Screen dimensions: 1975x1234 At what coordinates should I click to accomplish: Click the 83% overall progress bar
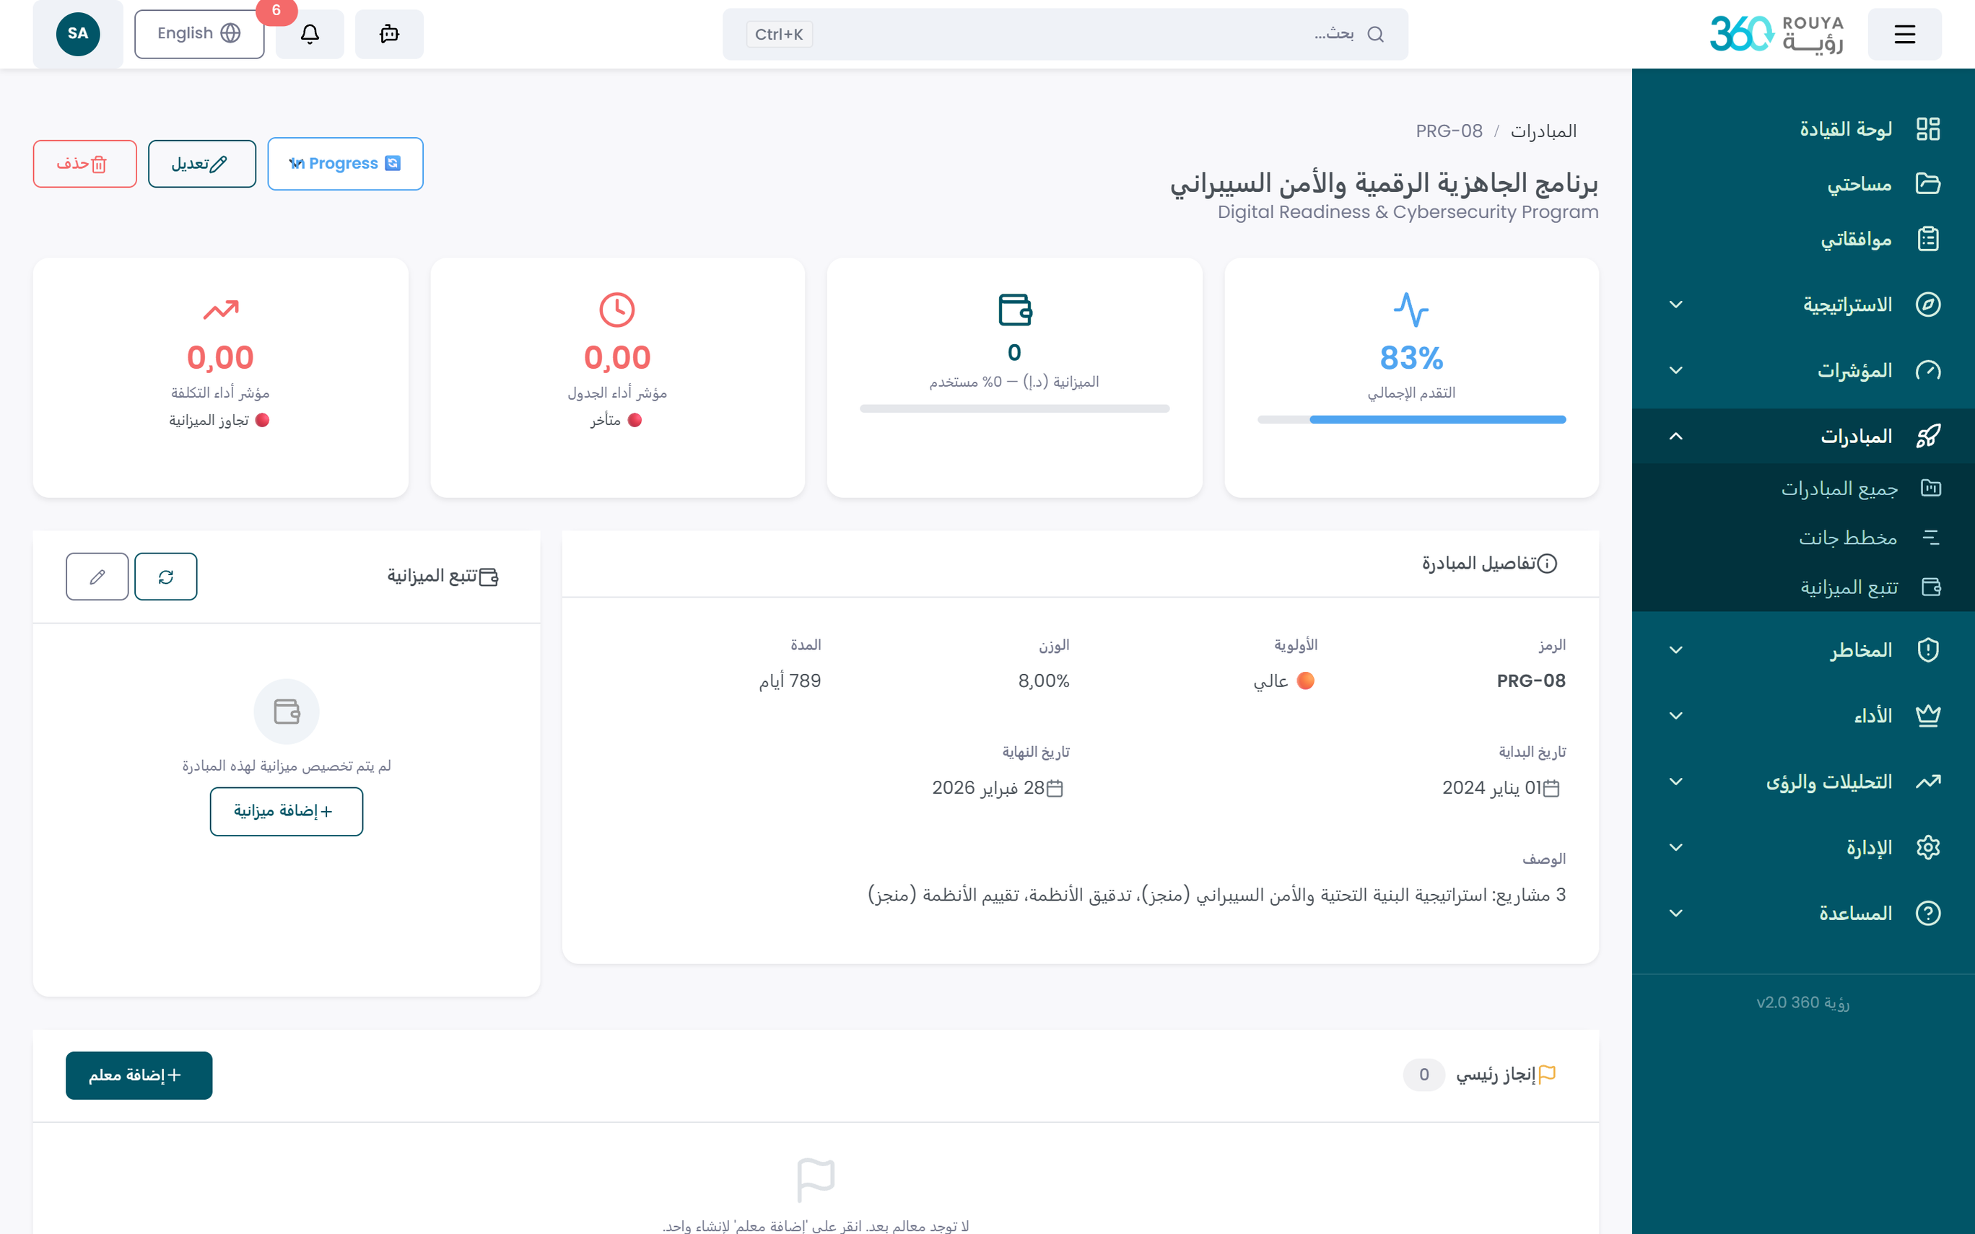[1411, 419]
